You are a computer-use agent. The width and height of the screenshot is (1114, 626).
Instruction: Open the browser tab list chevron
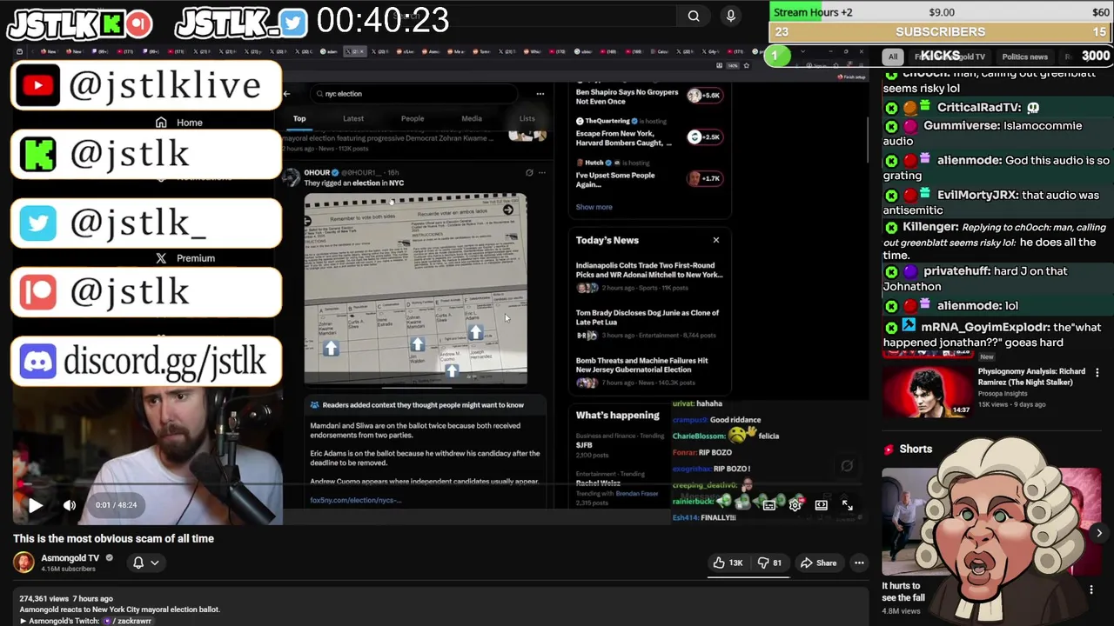(802, 51)
